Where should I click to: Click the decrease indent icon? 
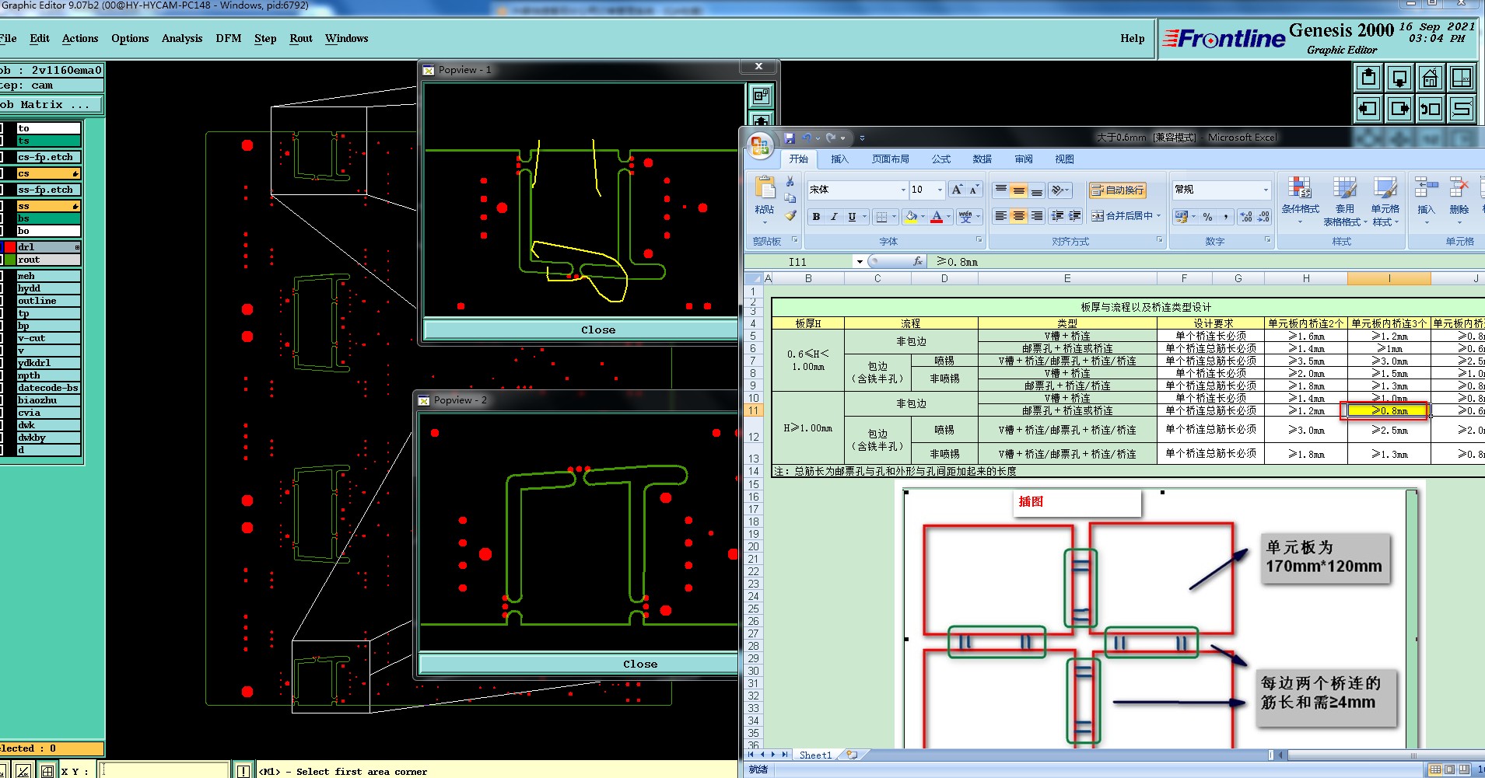[x=1057, y=216]
